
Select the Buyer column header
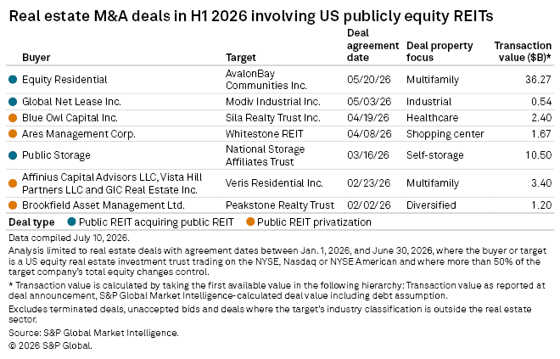36,58
